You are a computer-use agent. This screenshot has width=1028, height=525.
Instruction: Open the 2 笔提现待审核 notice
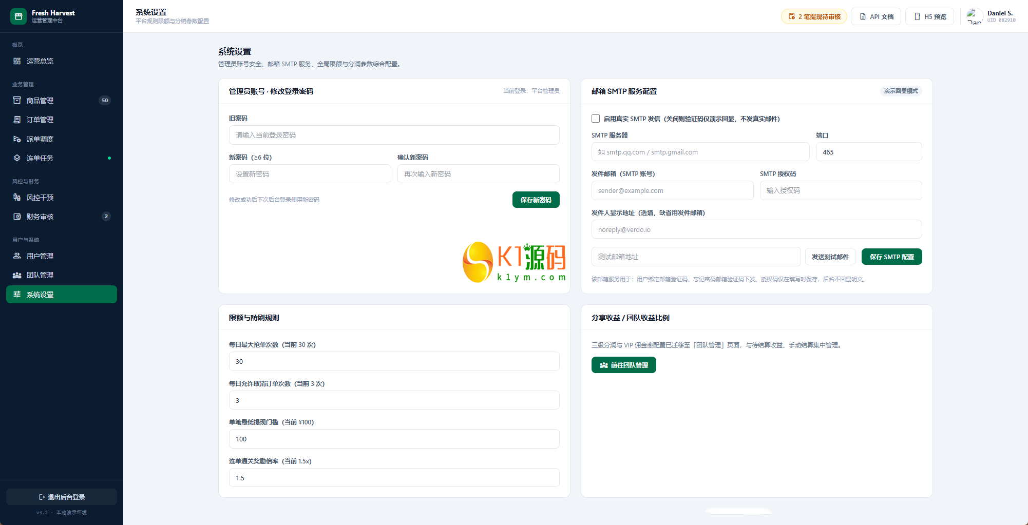814,16
